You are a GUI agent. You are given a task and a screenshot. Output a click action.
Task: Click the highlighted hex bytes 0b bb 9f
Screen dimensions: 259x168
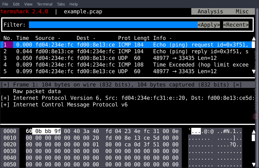(46, 131)
